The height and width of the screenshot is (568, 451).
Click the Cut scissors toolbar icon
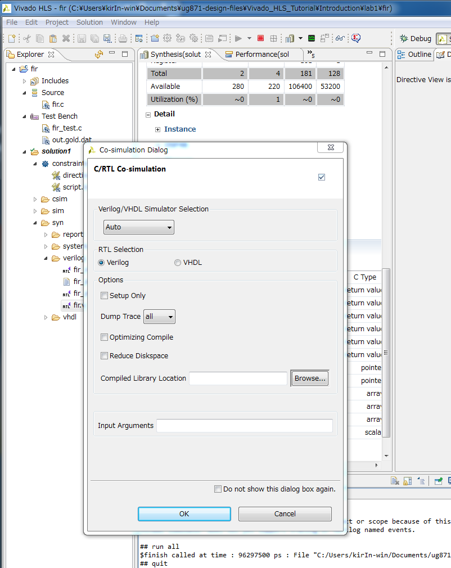[27, 38]
